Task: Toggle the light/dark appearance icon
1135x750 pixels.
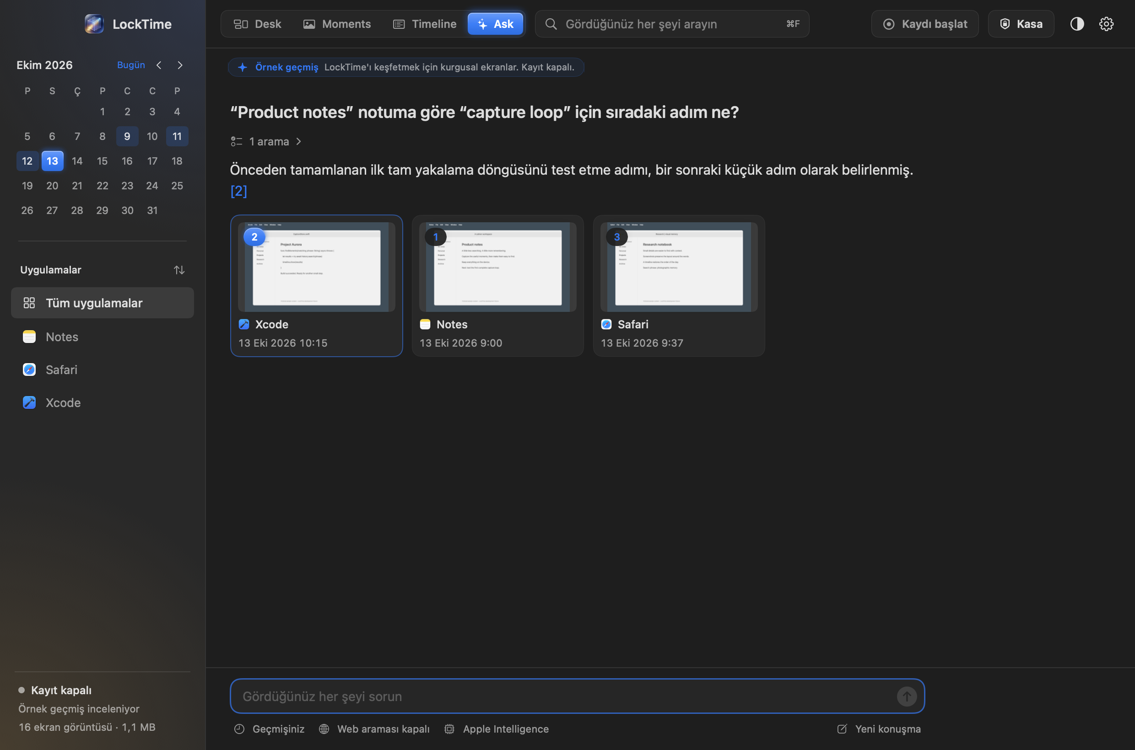Action: [1076, 24]
